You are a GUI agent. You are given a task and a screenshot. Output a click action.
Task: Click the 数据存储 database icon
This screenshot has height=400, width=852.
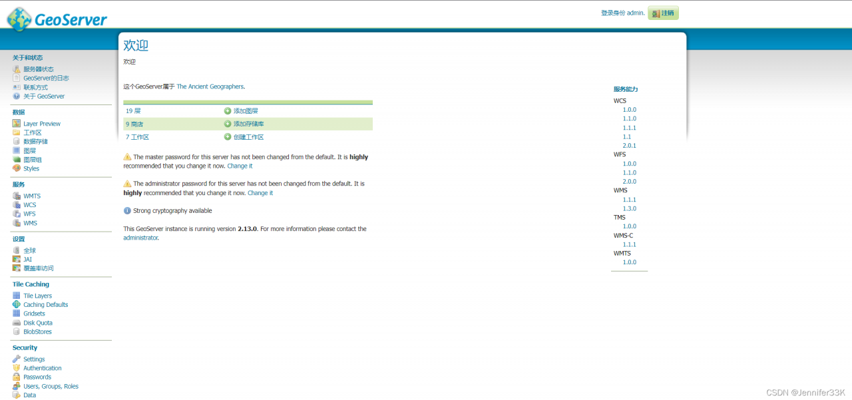pos(17,142)
